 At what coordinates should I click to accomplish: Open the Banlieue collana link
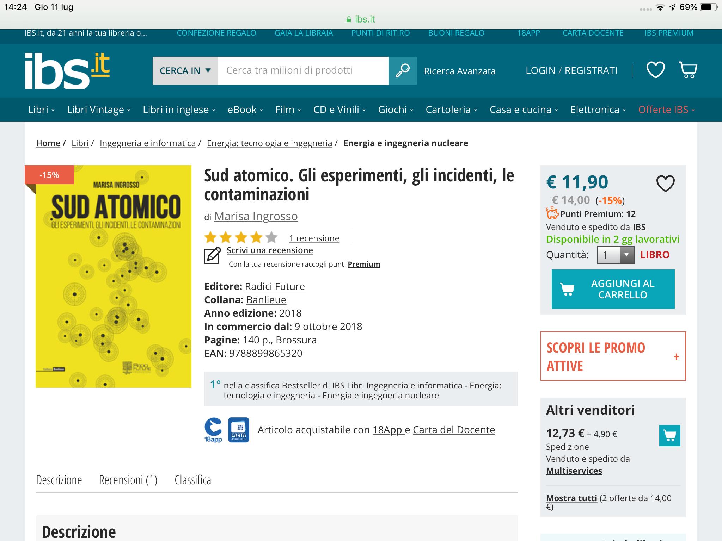pyautogui.click(x=266, y=300)
